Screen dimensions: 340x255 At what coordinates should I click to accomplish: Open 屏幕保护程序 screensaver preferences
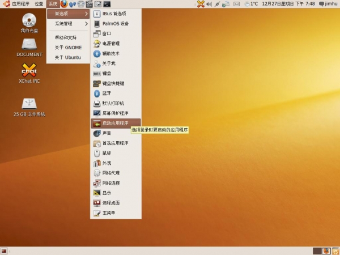point(116,113)
